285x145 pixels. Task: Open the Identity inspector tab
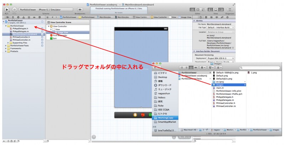click(x=211, y=17)
